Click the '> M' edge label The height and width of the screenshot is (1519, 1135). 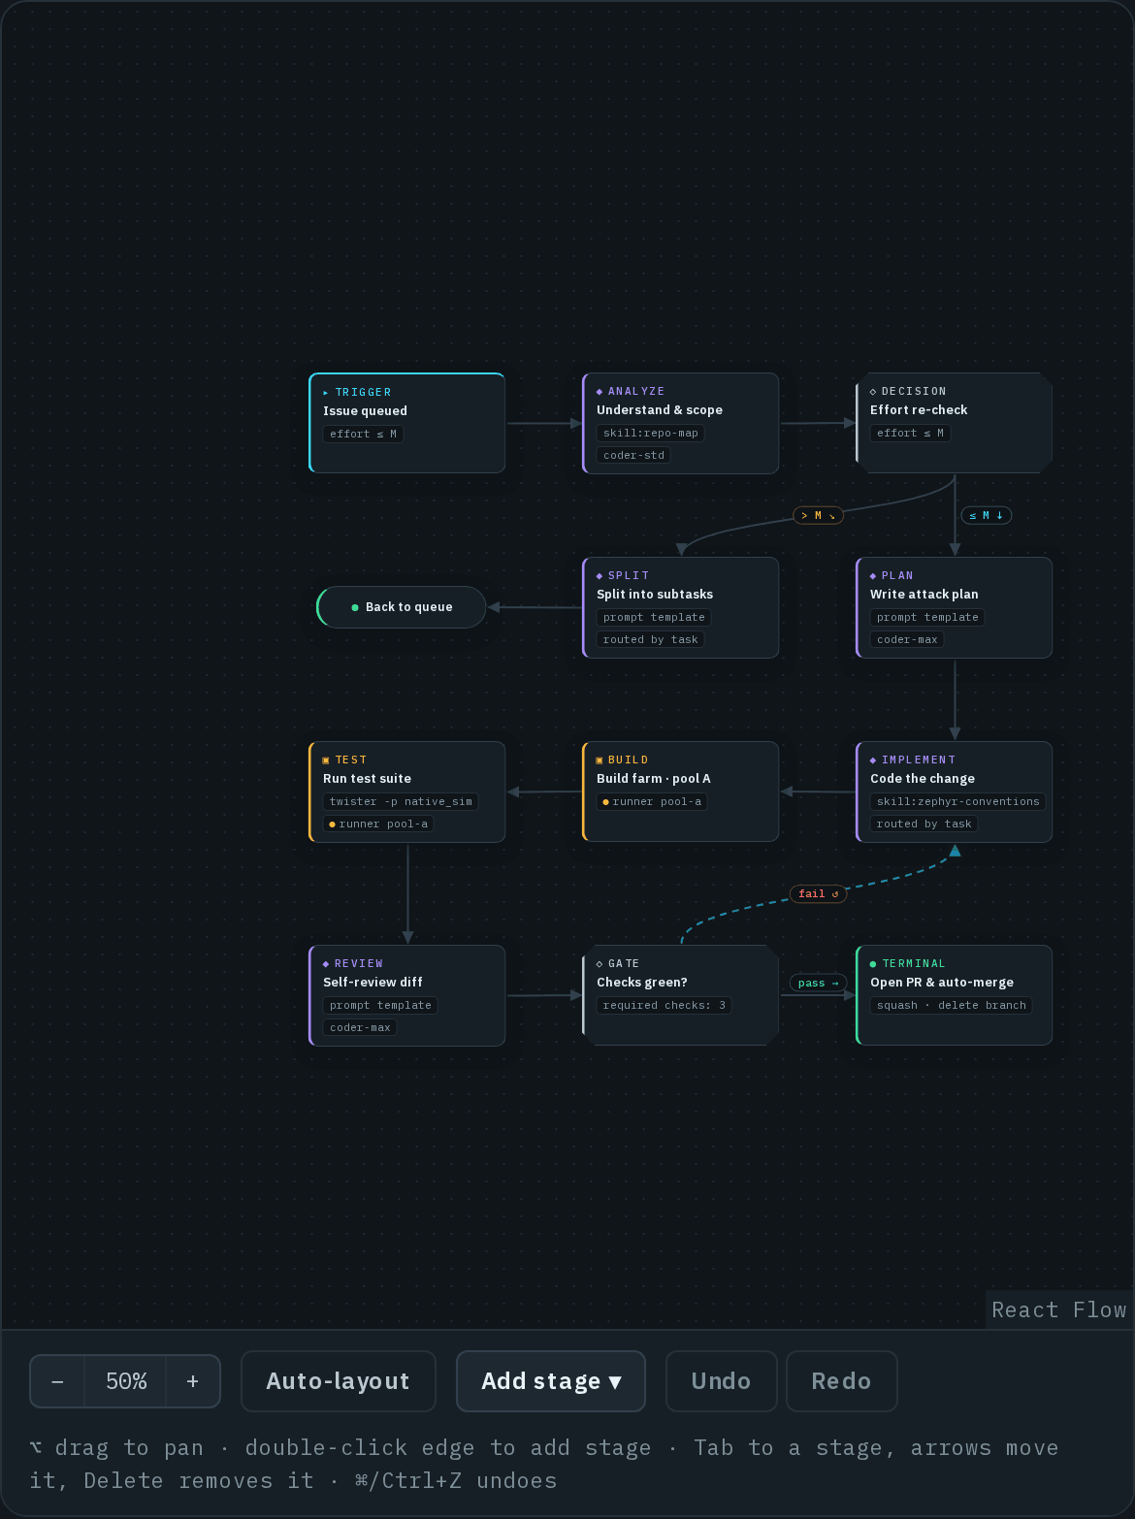tap(818, 515)
